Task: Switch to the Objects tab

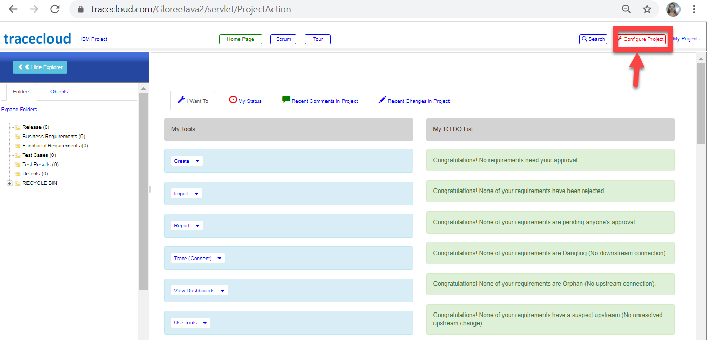Action: [x=59, y=92]
